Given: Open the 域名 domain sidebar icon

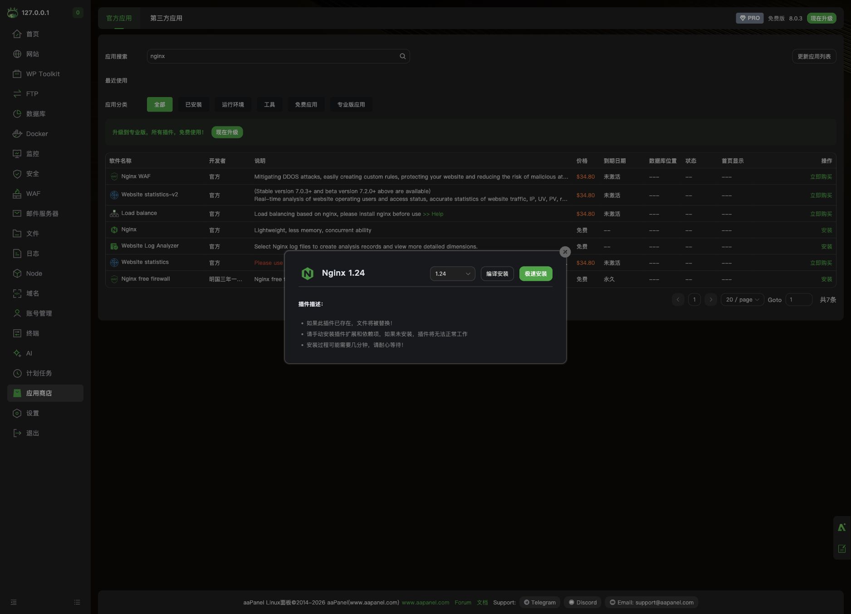Looking at the screenshot, I should coord(17,293).
